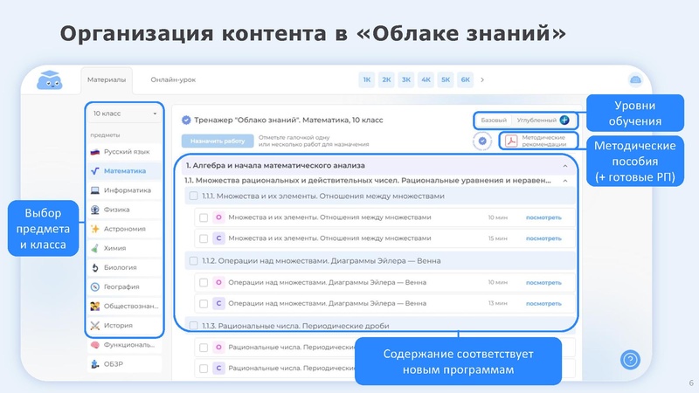Click the O type badge for Операции над множествами
Viewport: 699px width, 393px height.
point(218,282)
